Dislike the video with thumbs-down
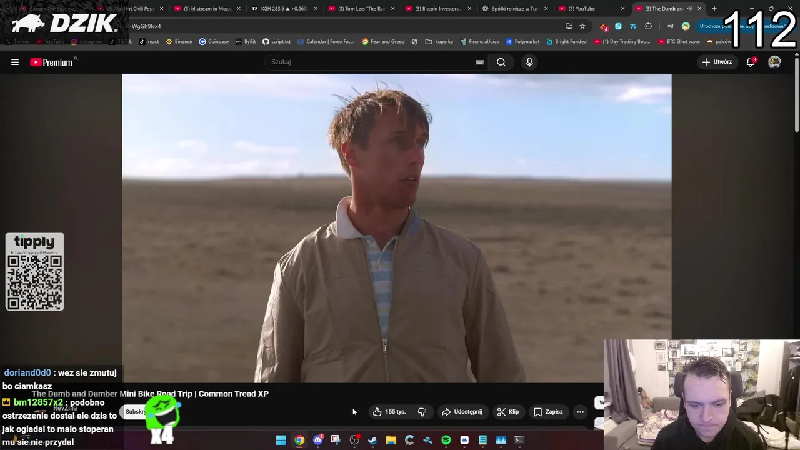Viewport: 800px width, 450px height. (422, 412)
